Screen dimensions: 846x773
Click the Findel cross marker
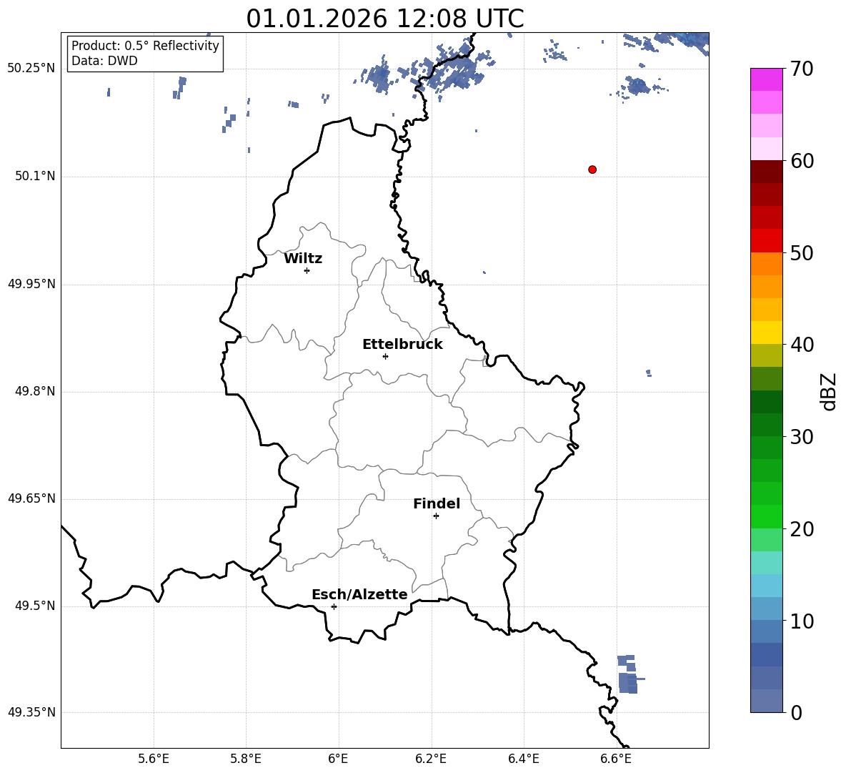click(437, 516)
